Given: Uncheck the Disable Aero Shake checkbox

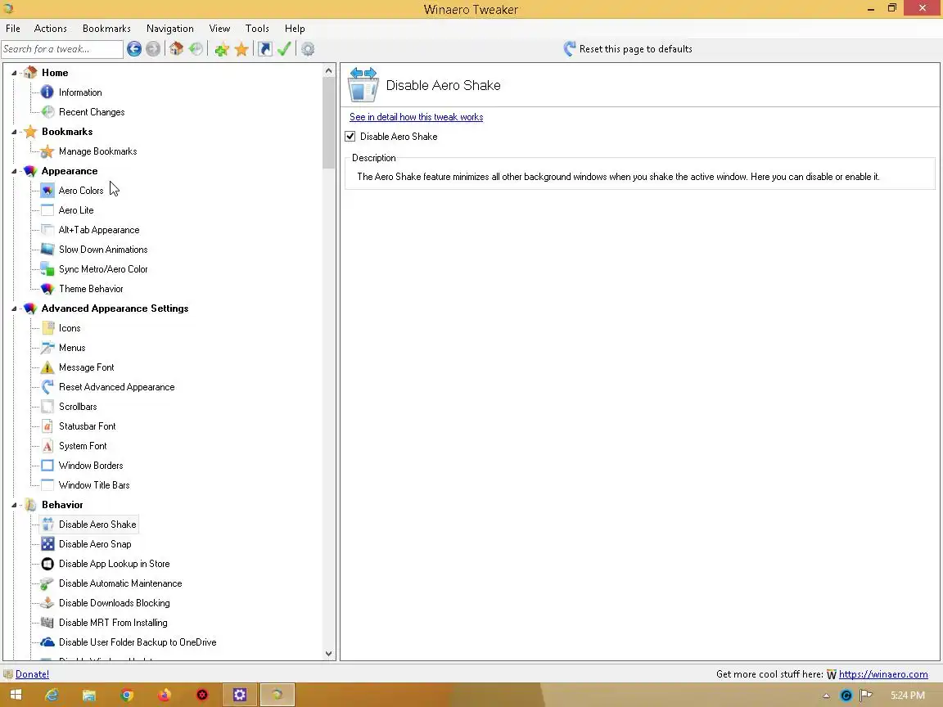Looking at the screenshot, I should 350,137.
